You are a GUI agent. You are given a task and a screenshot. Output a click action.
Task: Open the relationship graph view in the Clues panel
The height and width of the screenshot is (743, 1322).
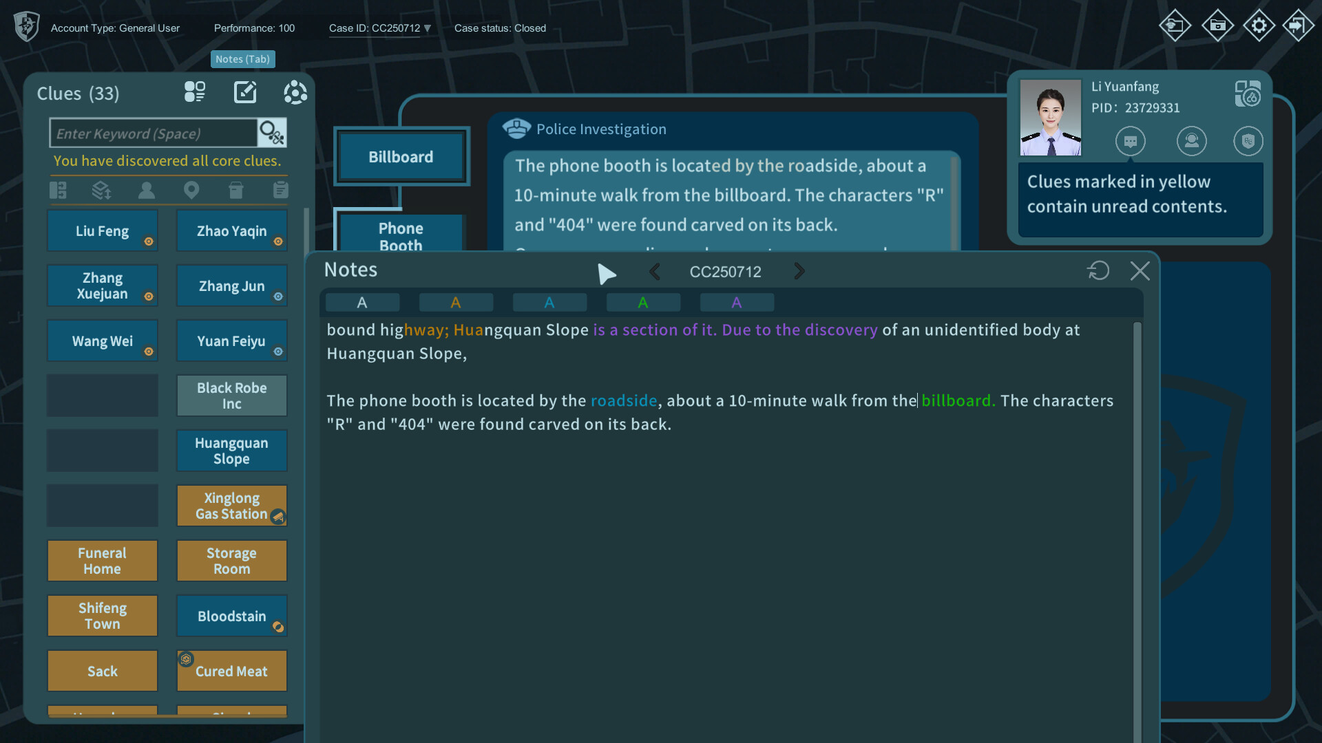point(295,92)
